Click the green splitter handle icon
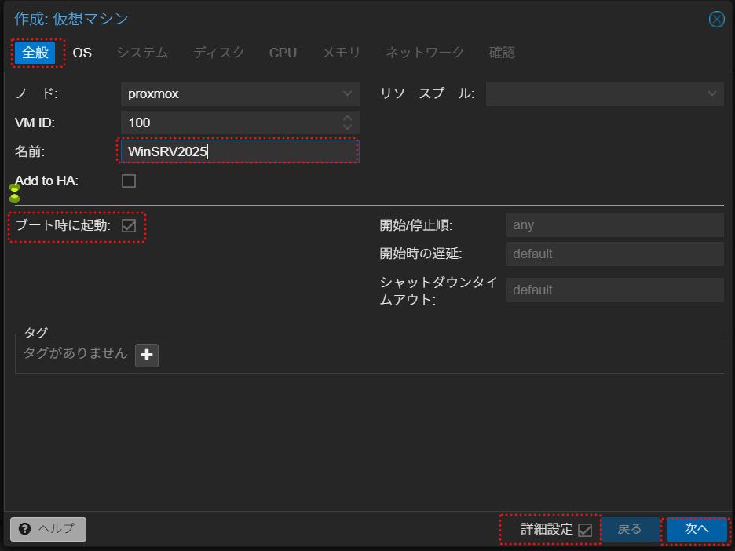 [14, 193]
